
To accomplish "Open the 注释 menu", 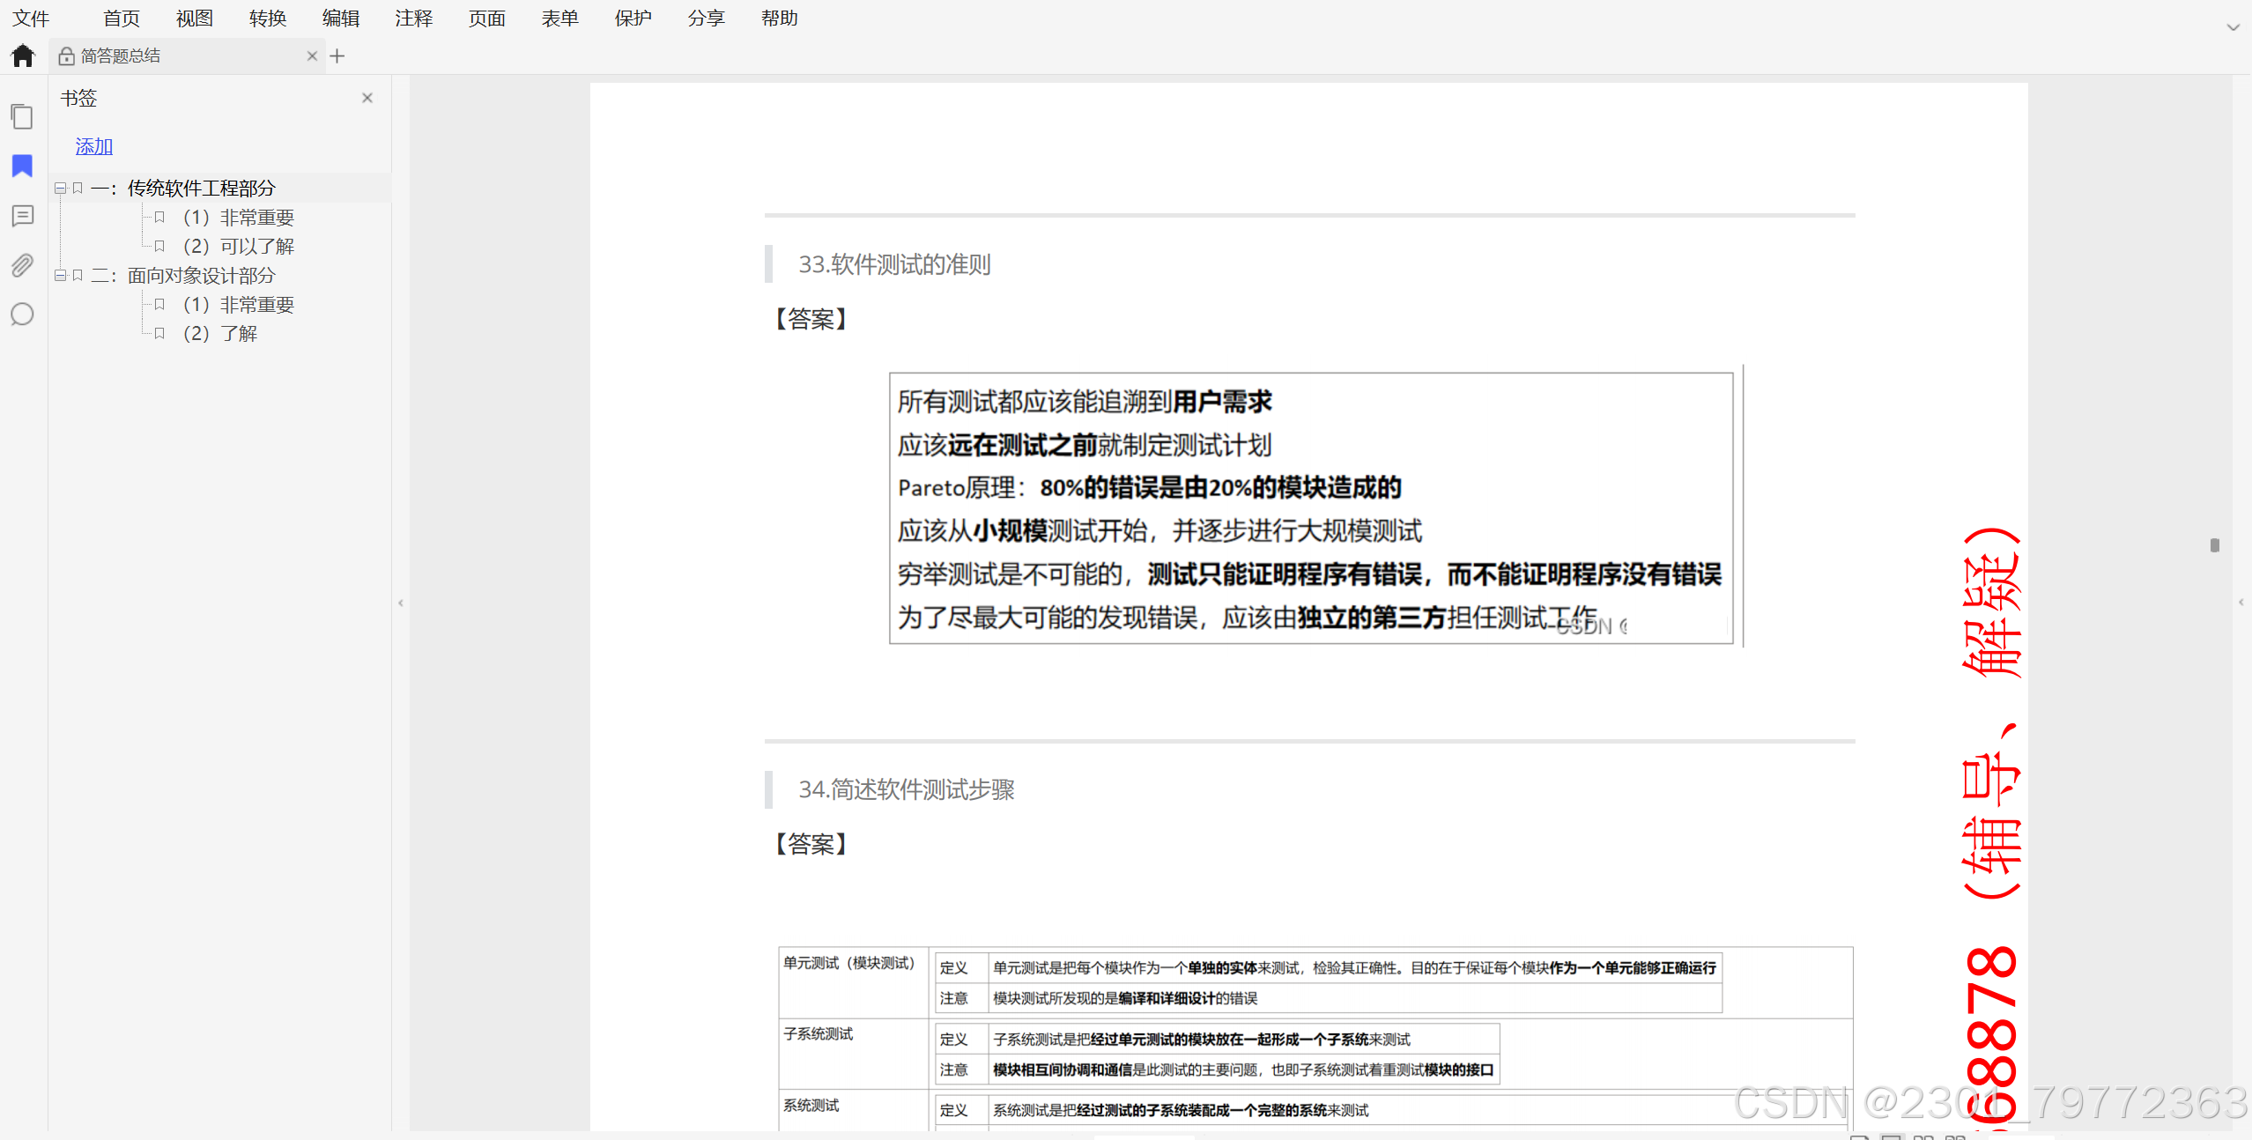I will coord(413,19).
